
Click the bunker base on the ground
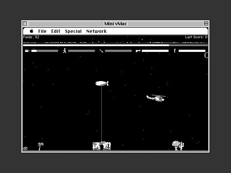(x=102, y=146)
